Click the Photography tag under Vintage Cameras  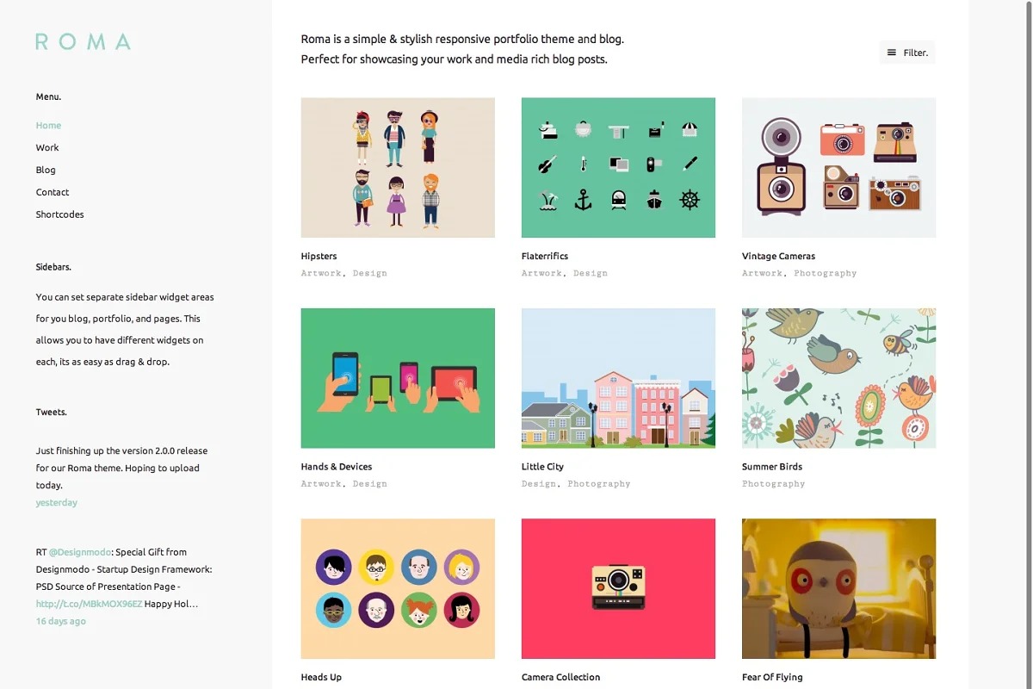(826, 273)
